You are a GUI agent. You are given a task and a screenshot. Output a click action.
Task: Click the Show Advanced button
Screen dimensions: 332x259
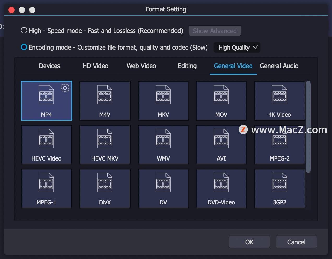point(215,31)
